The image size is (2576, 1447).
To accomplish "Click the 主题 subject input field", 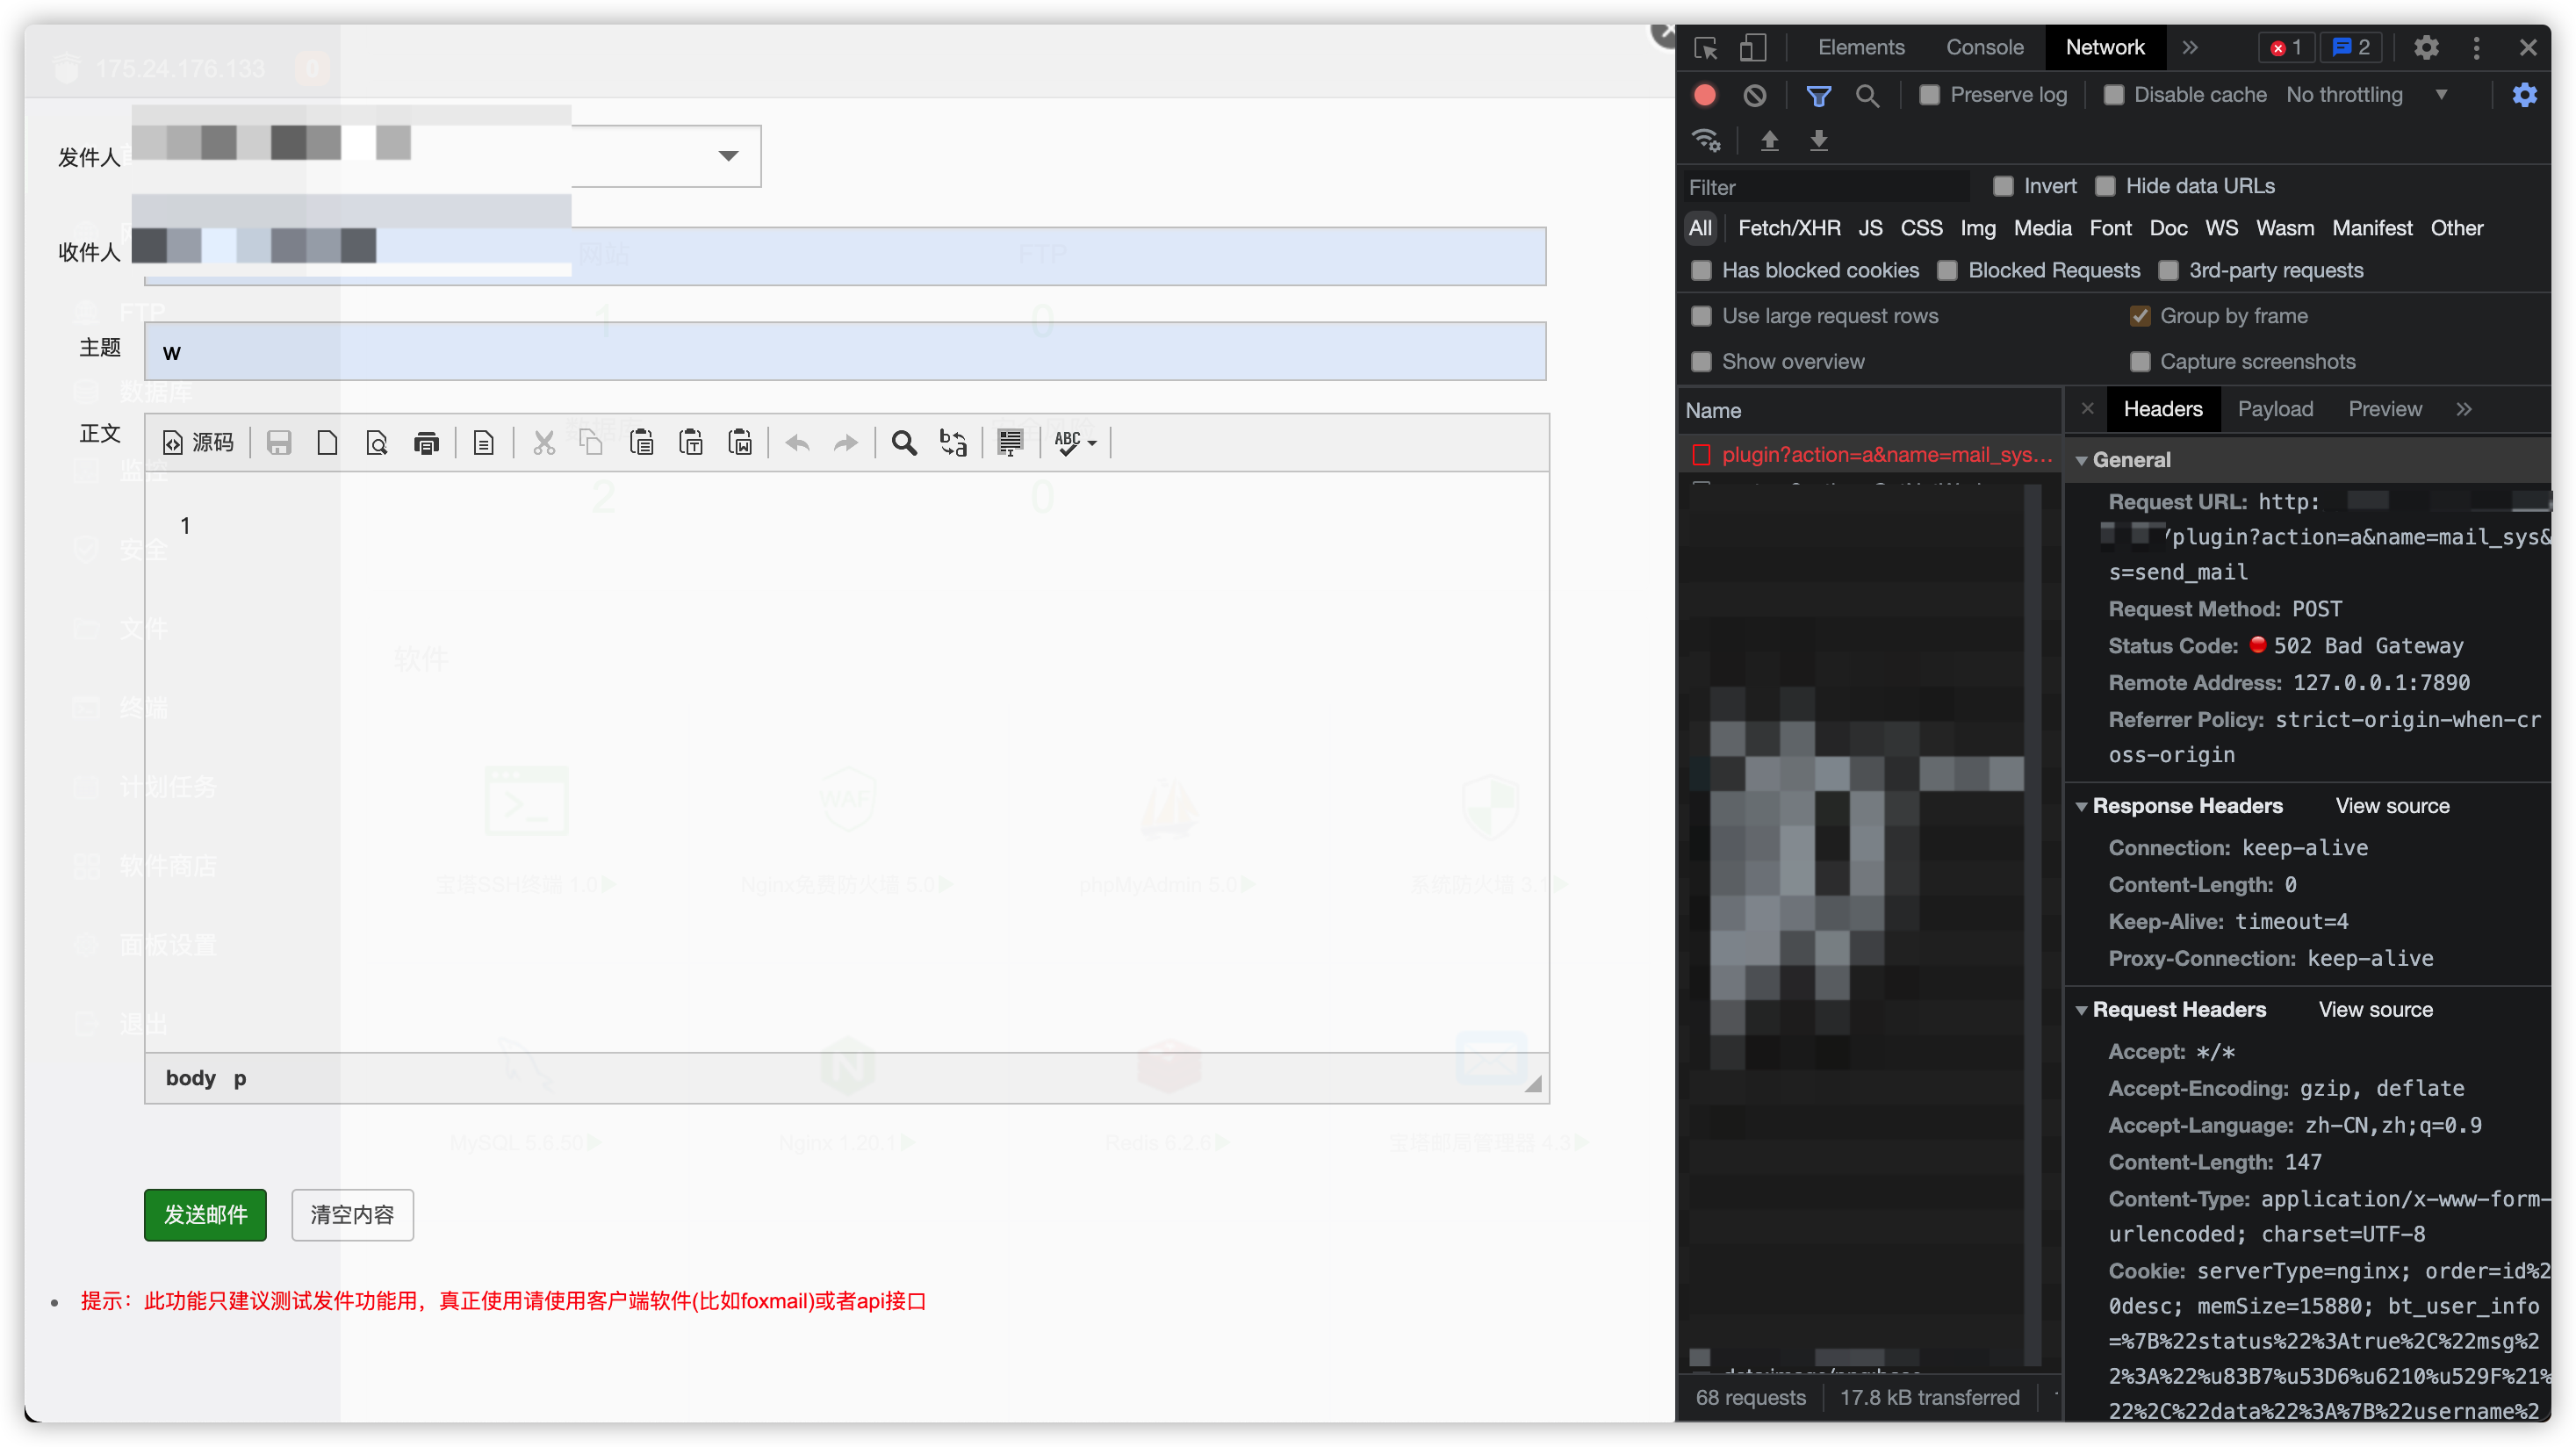I will [845, 352].
